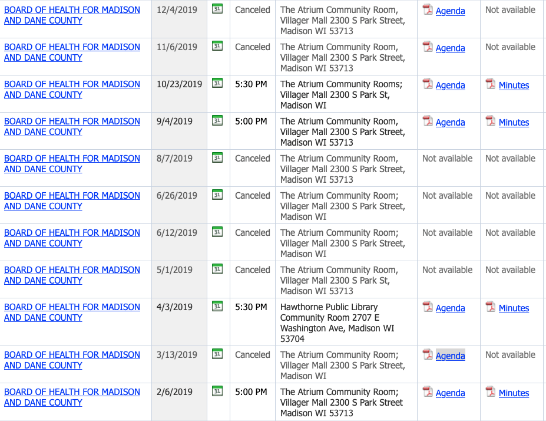Click Canceled status in 6/26/2019 row
This screenshot has width=546, height=421.
click(x=253, y=196)
